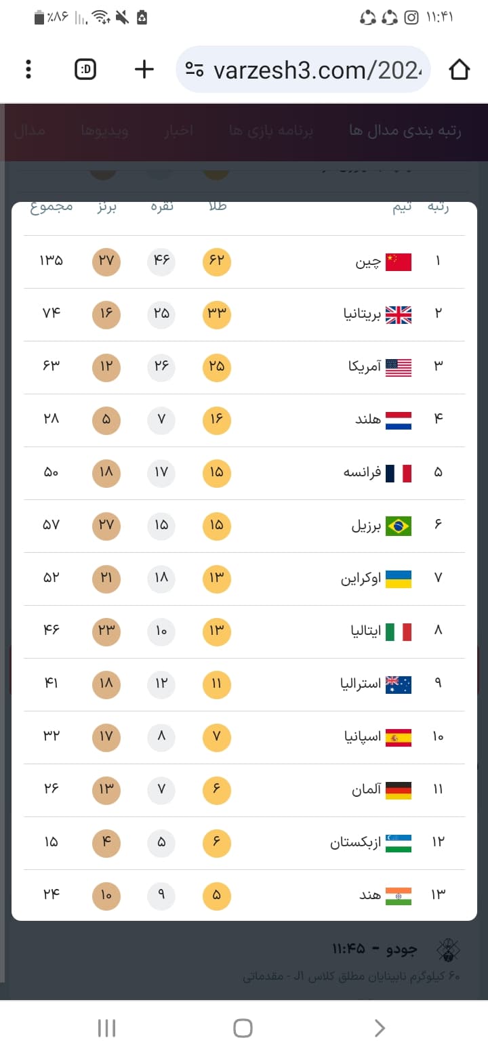This screenshot has height=1057, width=488.
Task: Click the Netherlands bronze medal circle
Action: 106,420
